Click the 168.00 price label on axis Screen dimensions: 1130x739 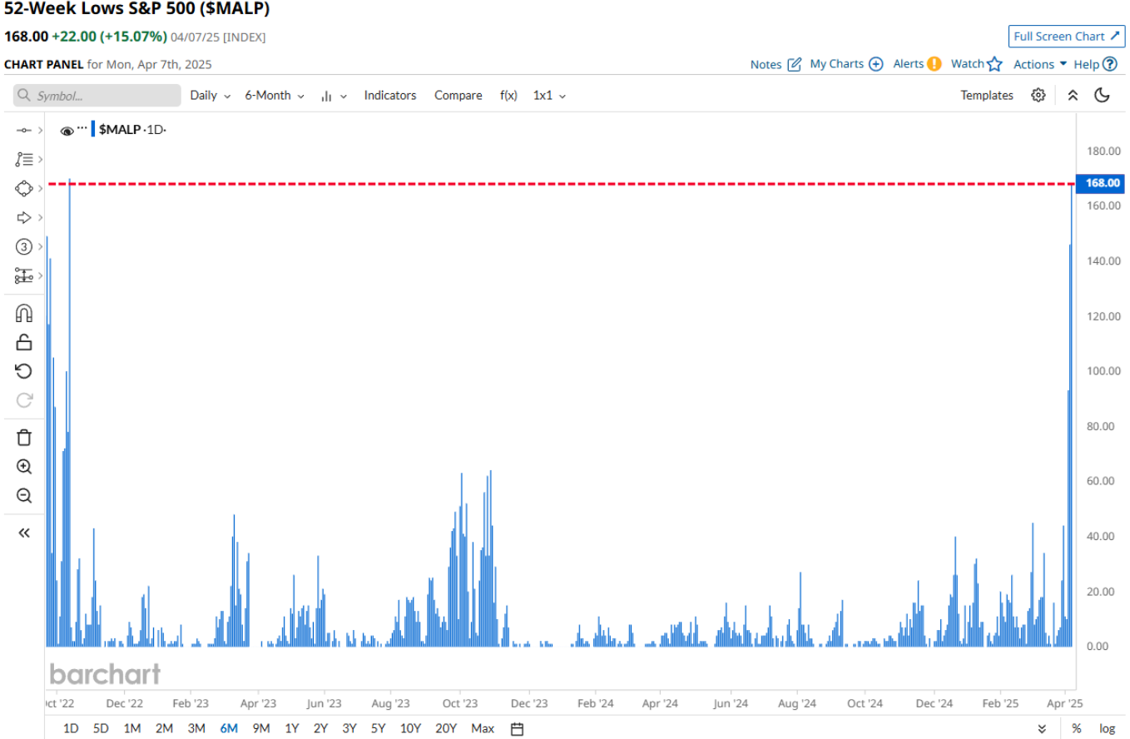click(1100, 183)
